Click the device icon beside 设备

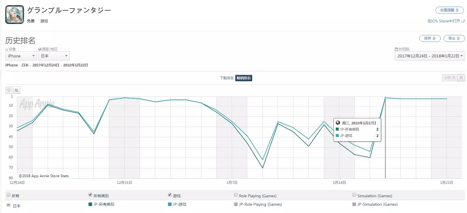7,49
